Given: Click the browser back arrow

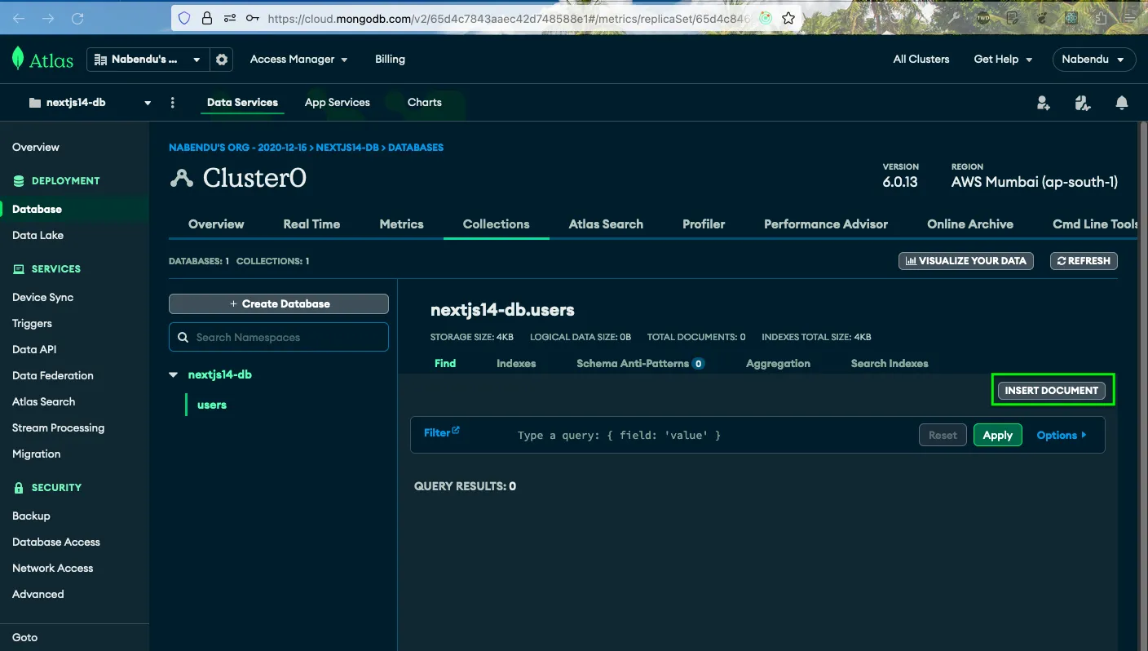Looking at the screenshot, I should click(x=19, y=18).
